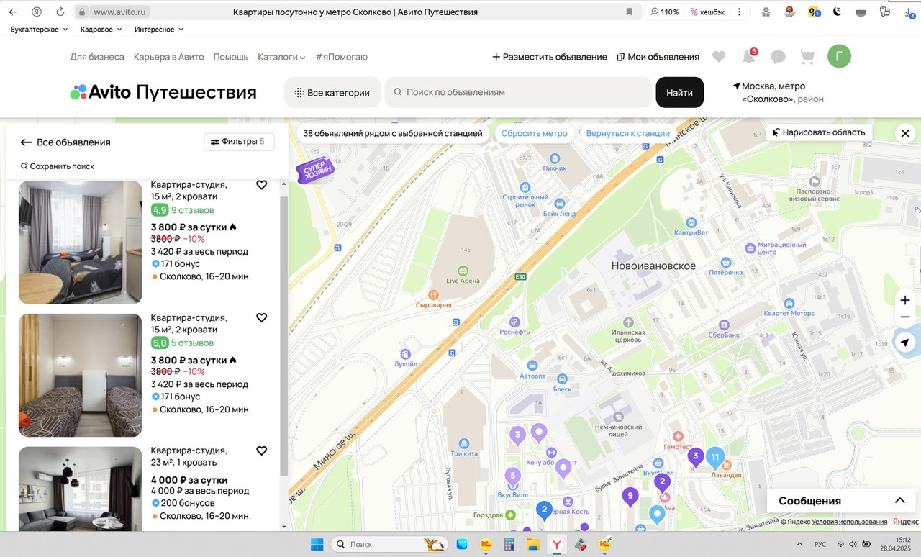This screenshot has width=921, height=557.
Task: Close the map with X button
Action: (x=905, y=133)
